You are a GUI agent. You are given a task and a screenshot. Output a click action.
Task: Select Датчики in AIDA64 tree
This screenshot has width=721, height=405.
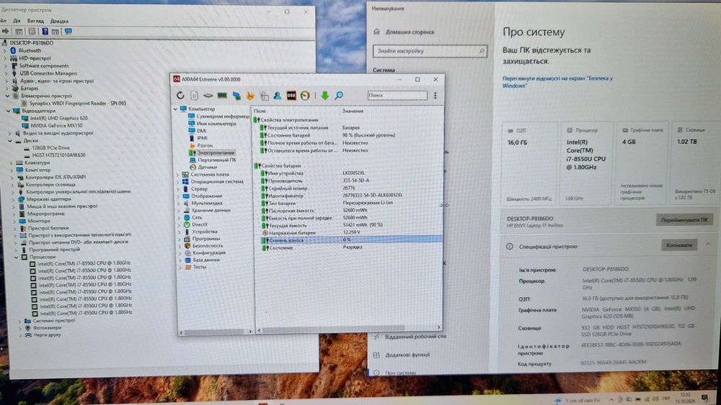208,167
